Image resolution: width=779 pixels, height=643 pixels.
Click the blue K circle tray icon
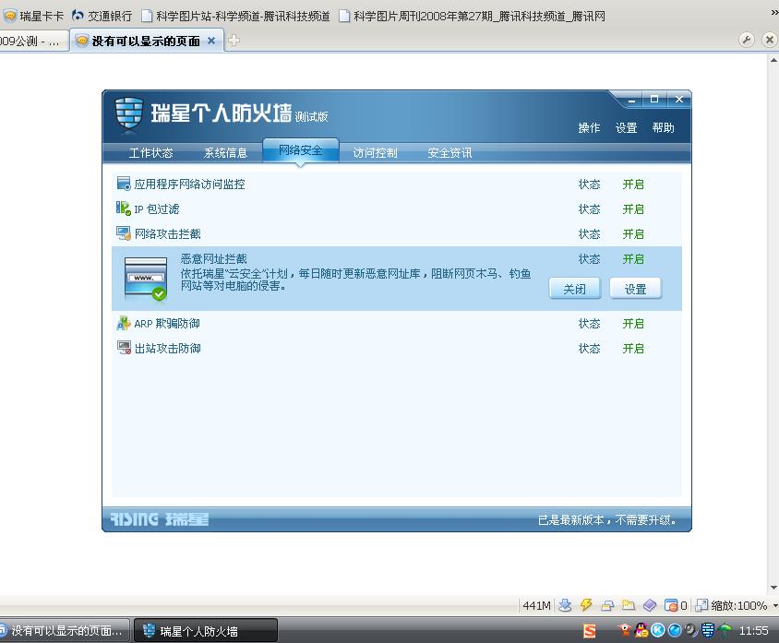click(658, 630)
